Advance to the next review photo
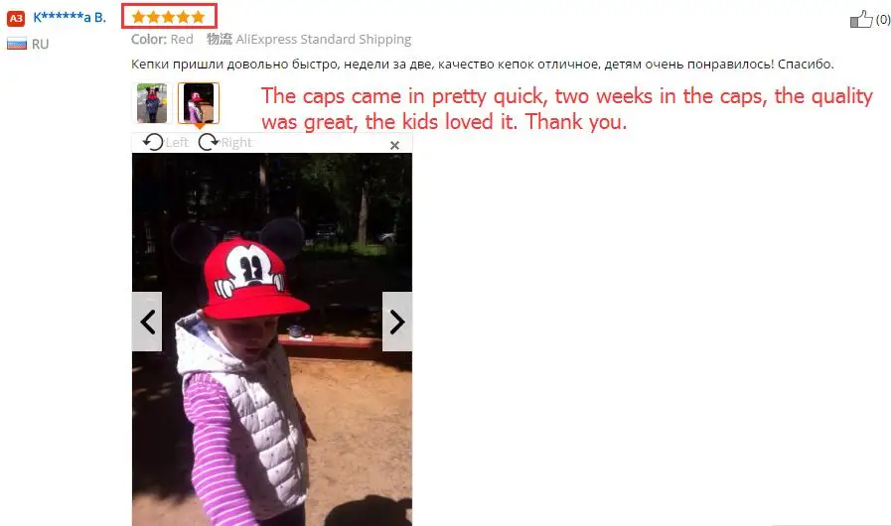This screenshot has width=891, height=526. [397, 323]
